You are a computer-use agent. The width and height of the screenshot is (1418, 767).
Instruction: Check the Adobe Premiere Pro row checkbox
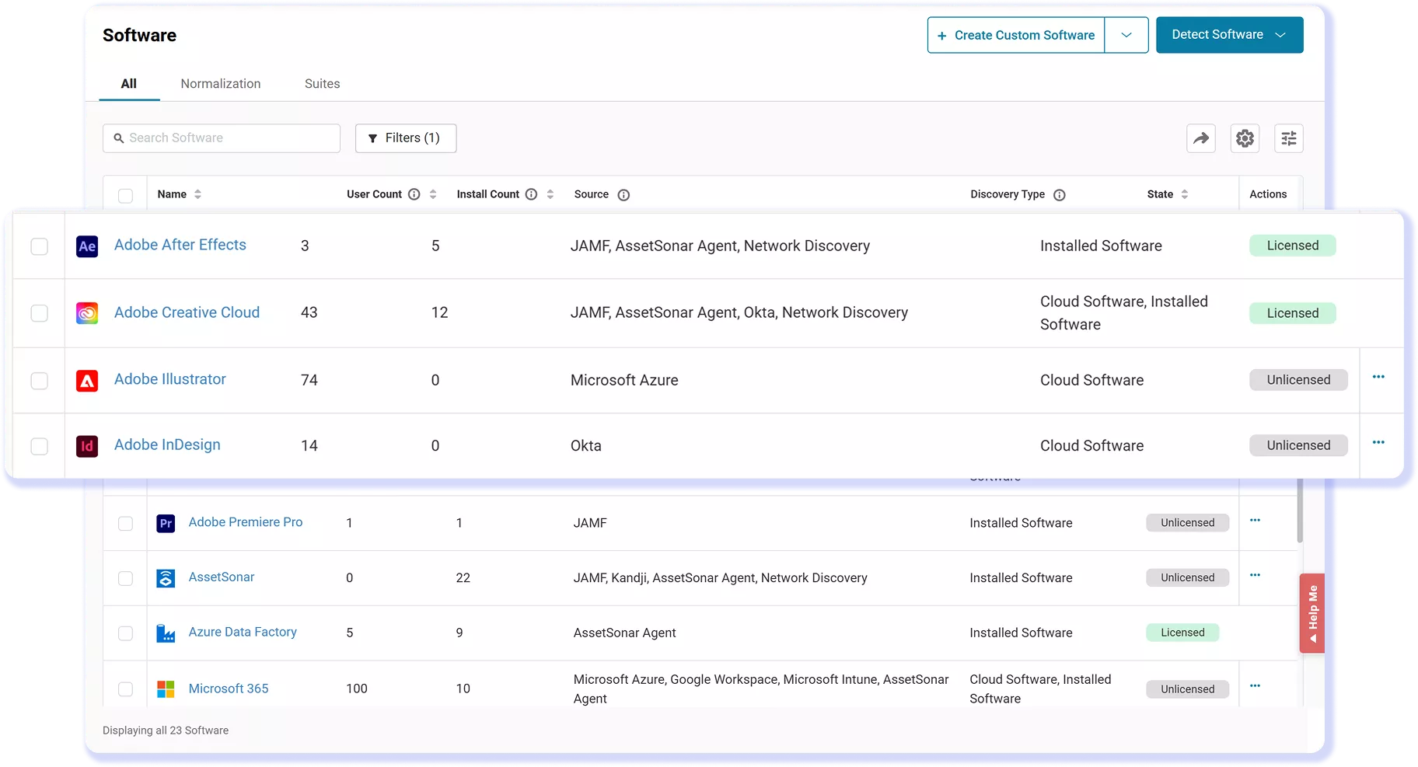click(x=125, y=524)
